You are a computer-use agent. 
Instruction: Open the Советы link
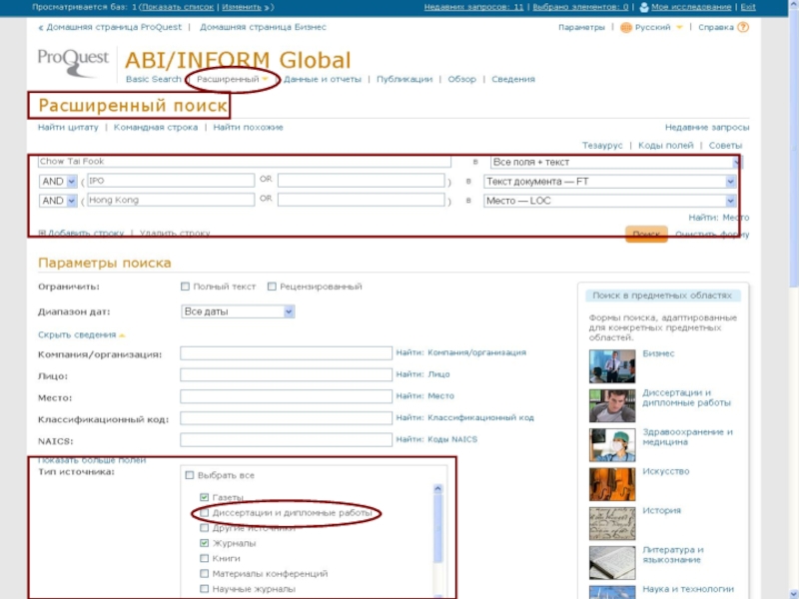[725, 146]
